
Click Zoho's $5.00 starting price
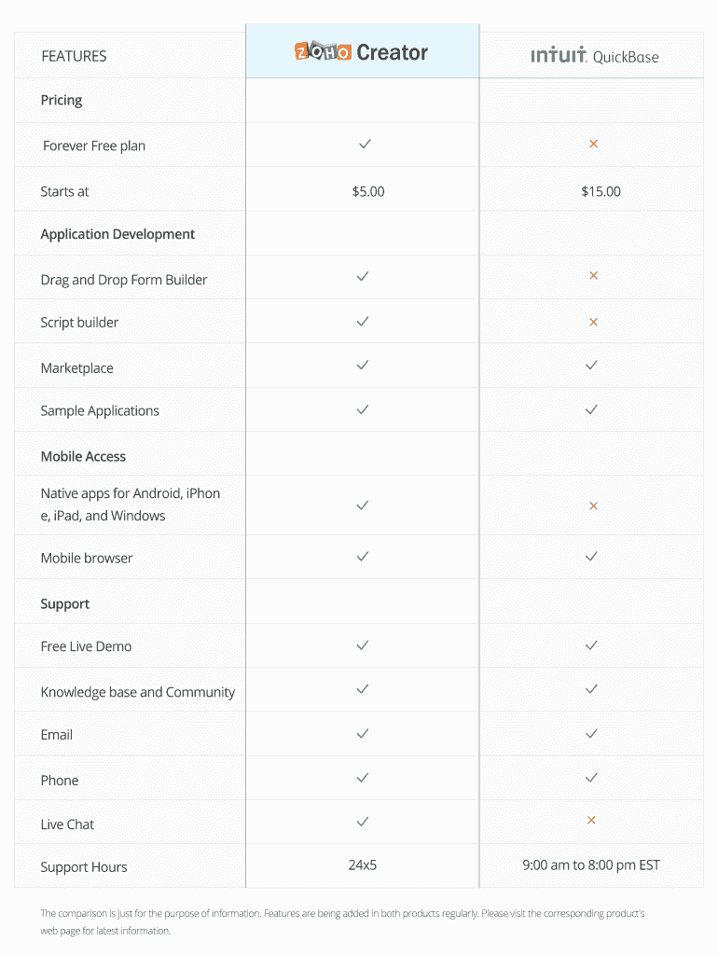pos(368,191)
